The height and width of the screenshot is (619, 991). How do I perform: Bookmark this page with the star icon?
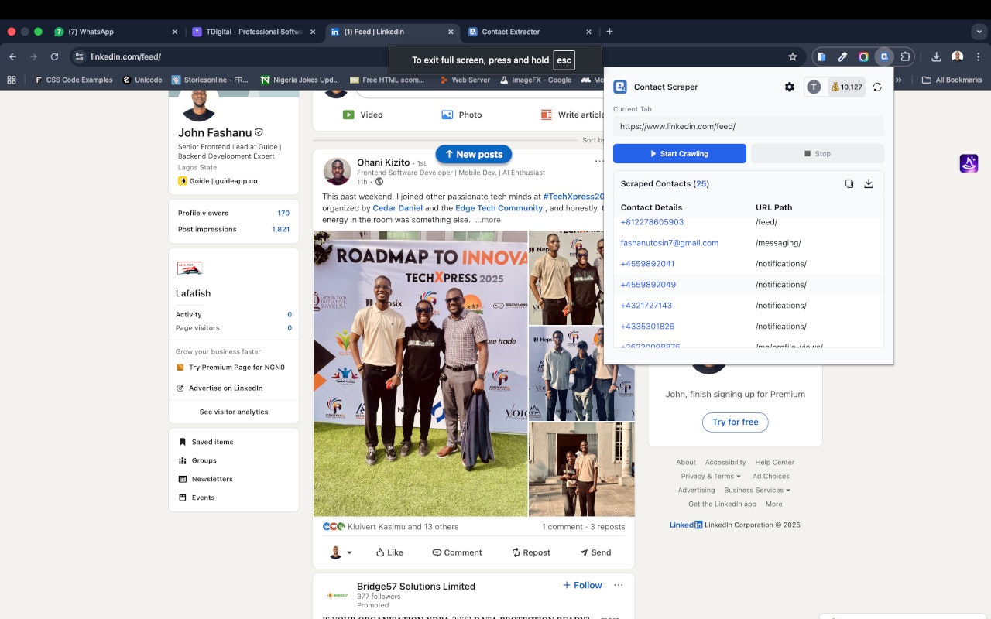[793, 56]
